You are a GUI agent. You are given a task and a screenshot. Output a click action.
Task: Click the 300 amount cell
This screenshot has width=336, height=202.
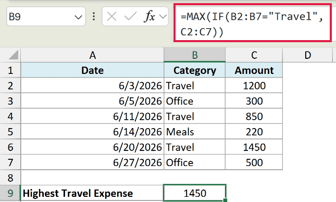254,101
